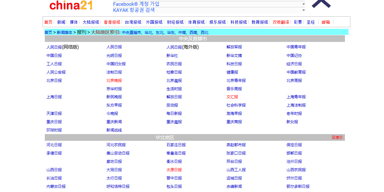Click 新闻媒体 in the breadcrumb
This screenshot has width=384, height=192.
pos(64,32)
